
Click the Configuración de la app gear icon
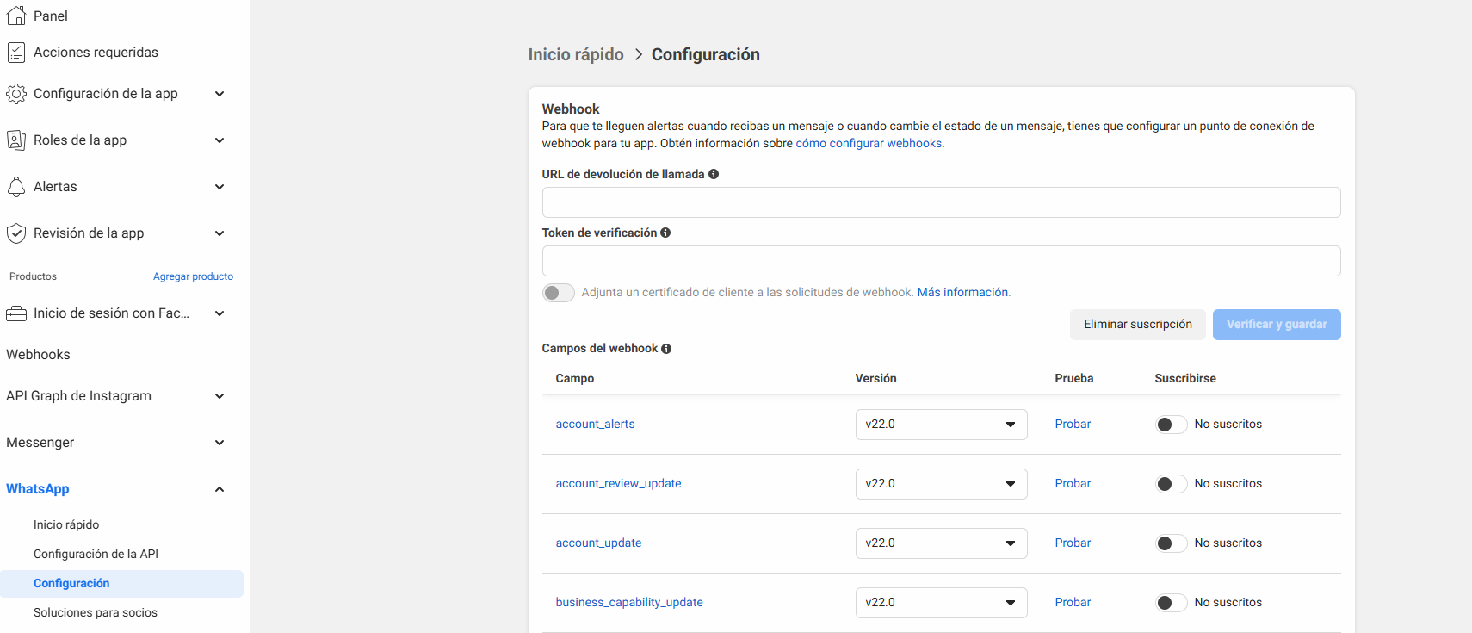click(x=16, y=94)
